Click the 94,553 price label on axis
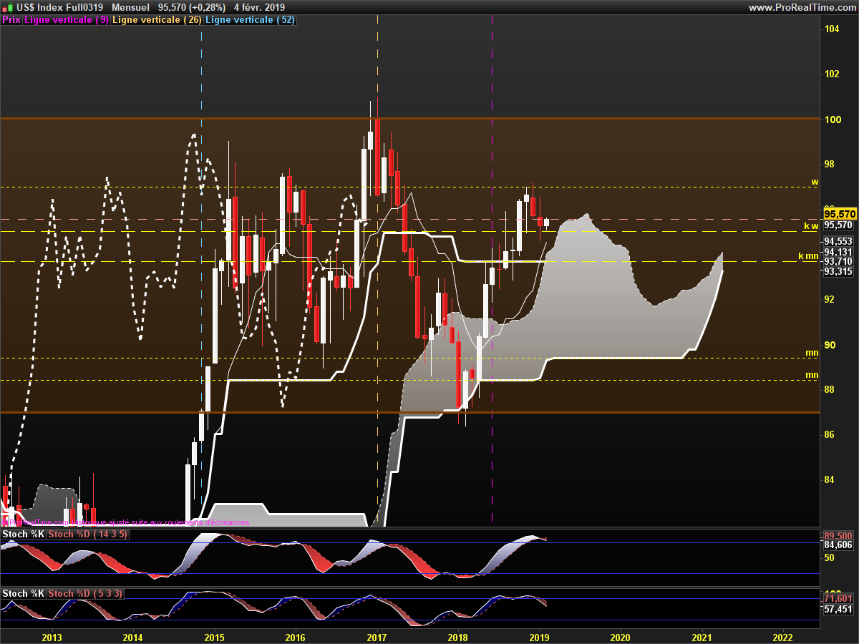The height and width of the screenshot is (644, 859). (838, 241)
